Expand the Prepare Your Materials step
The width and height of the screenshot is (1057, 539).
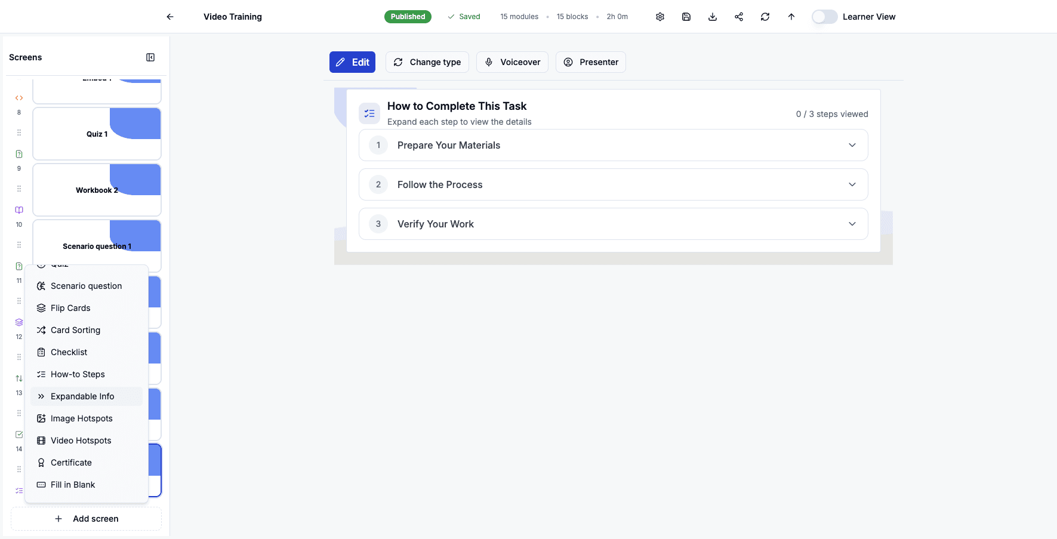pyautogui.click(x=613, y=145)
